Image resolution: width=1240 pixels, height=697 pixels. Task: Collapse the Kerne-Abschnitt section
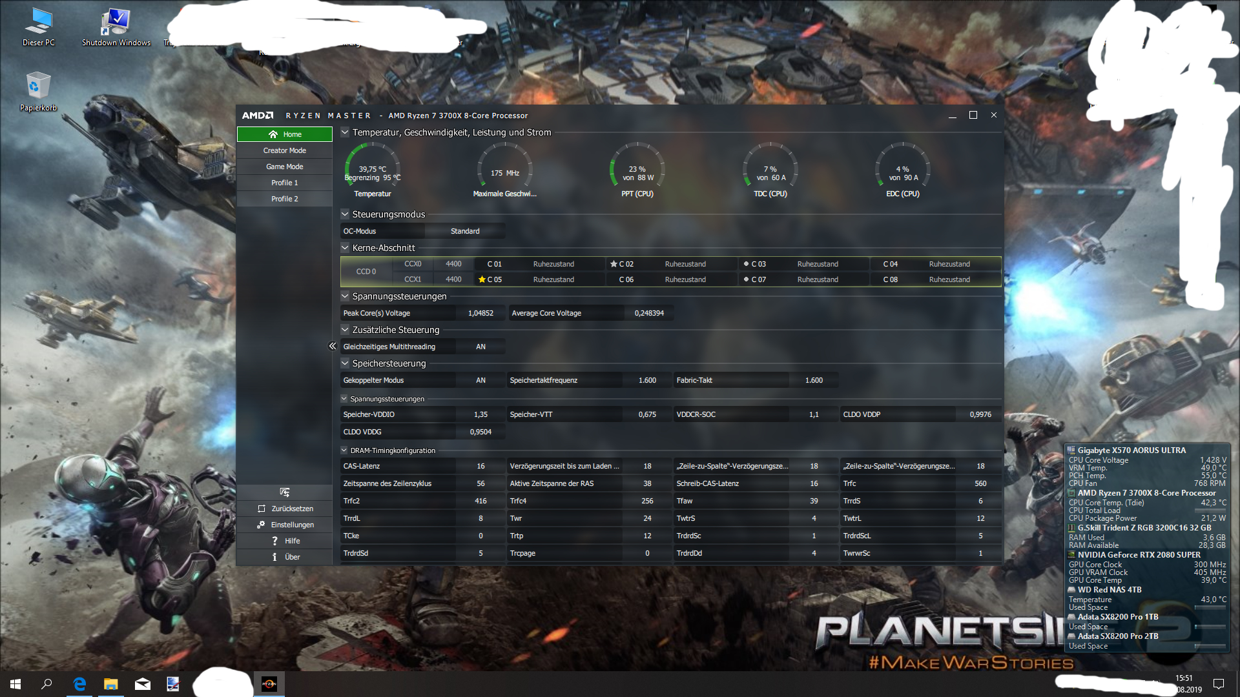click(x=345, y=248)
